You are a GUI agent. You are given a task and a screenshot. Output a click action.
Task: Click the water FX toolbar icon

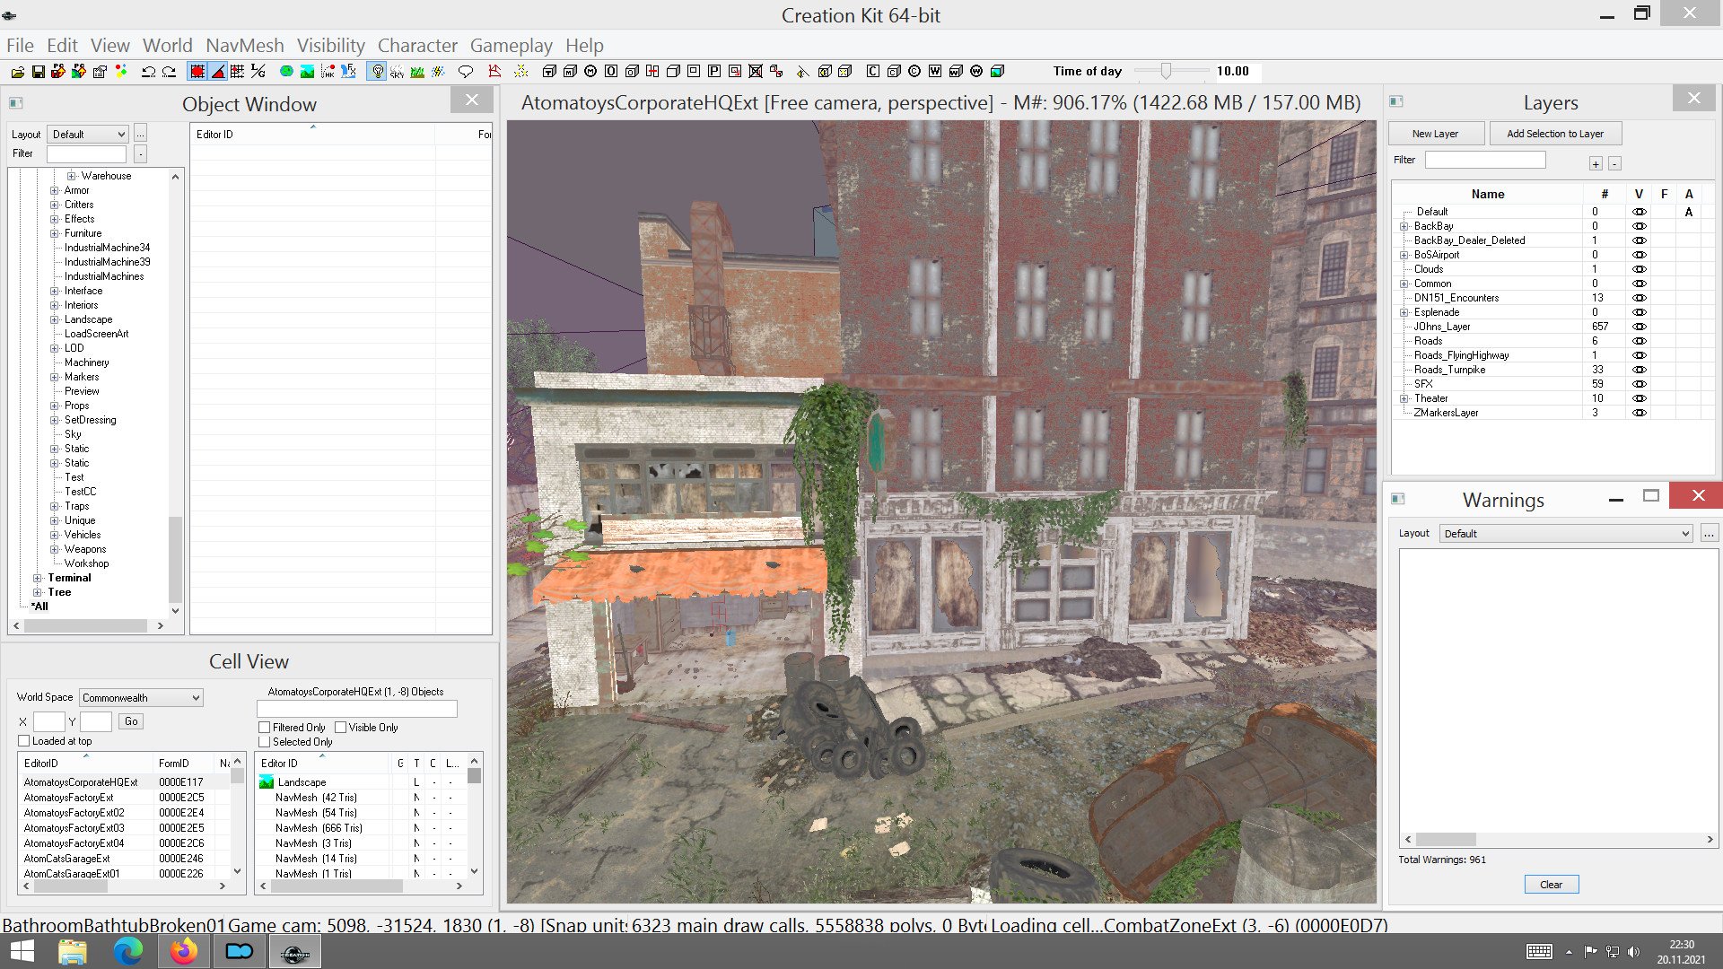348,71
